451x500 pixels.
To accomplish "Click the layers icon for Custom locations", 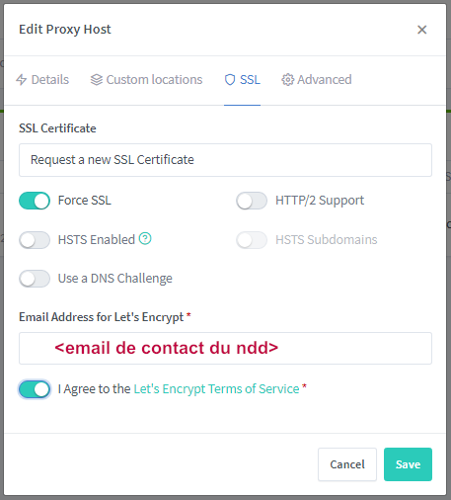I will (97, 80).
